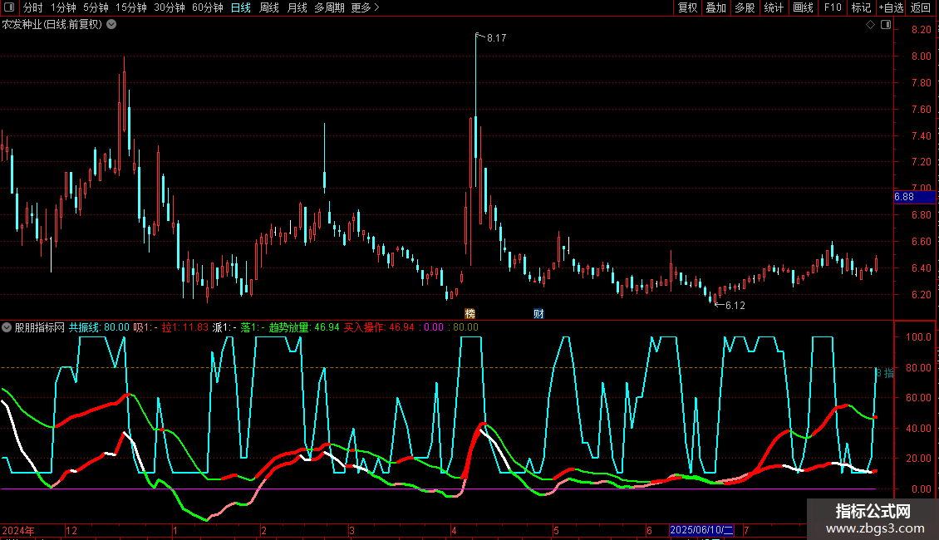939x540 pixels.
Task: Select the 60分钟 period
Action: point(207,7)
